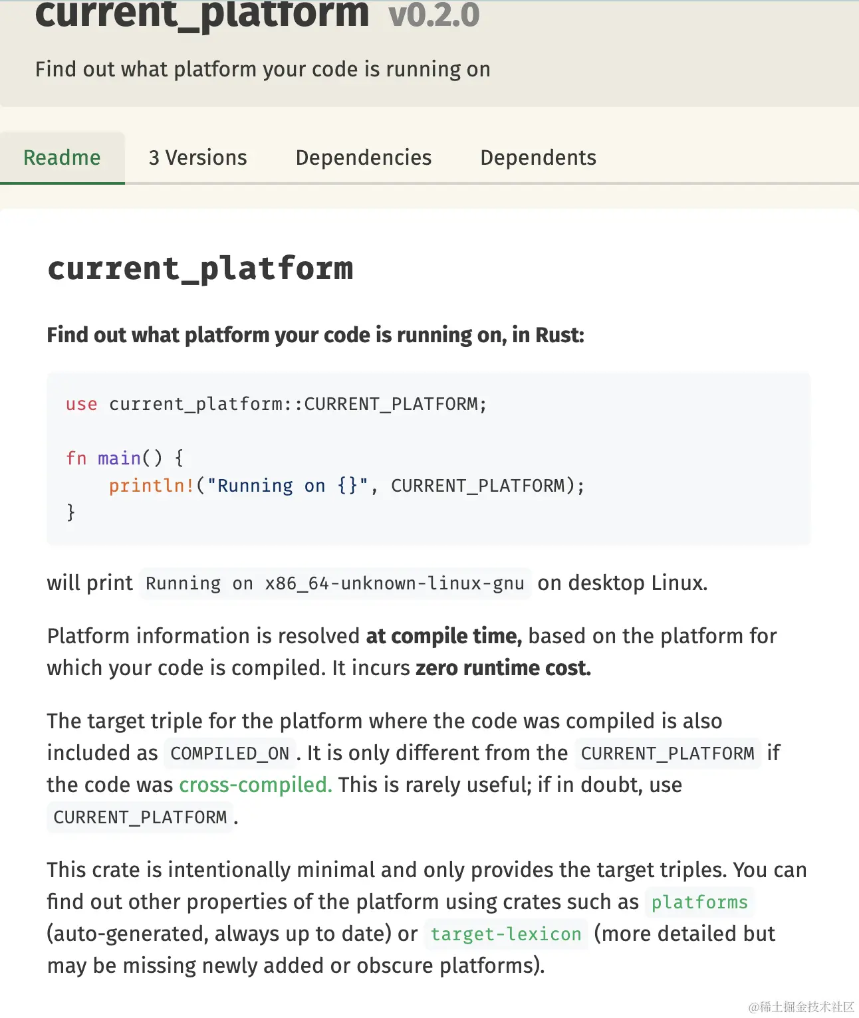Click the v0.2.0 version label
This screenshot has height=1018, width=859.
[433, 15]
